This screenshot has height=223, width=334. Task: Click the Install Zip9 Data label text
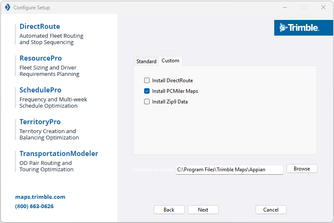point(170,102)
